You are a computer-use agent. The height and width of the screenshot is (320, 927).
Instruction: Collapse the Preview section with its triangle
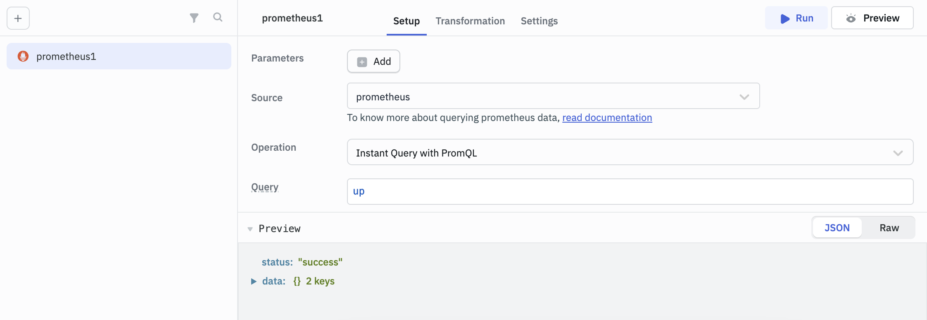coord(250,229)
